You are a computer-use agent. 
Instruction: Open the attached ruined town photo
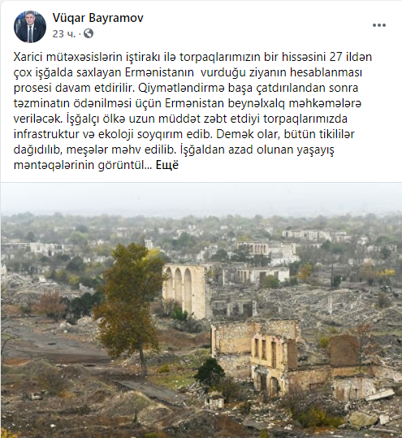point(201,310)
